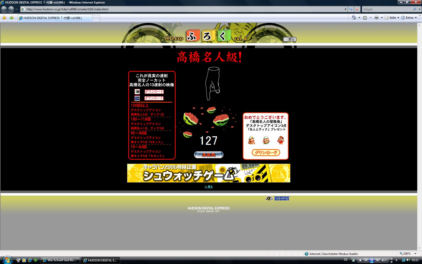The width and height of the screenshot is (422, 264).
Task: Click the Windows Media video format icon
Action: 137,92
